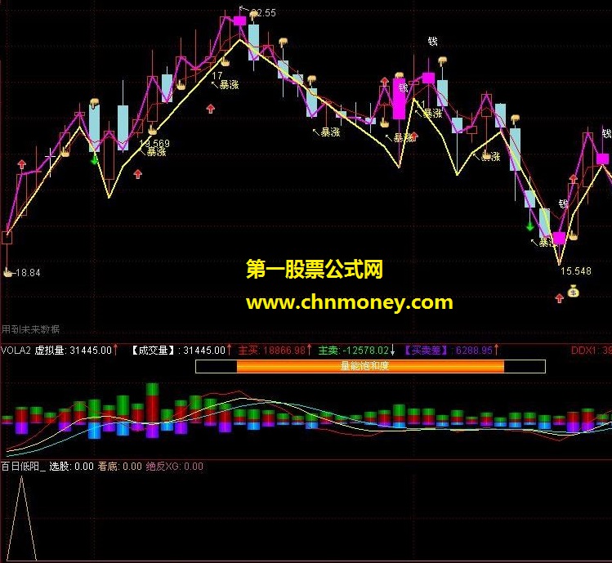
Task: Click the 百日低阳_ 选股 0.00 indicator title
Action: coord(47,467)
